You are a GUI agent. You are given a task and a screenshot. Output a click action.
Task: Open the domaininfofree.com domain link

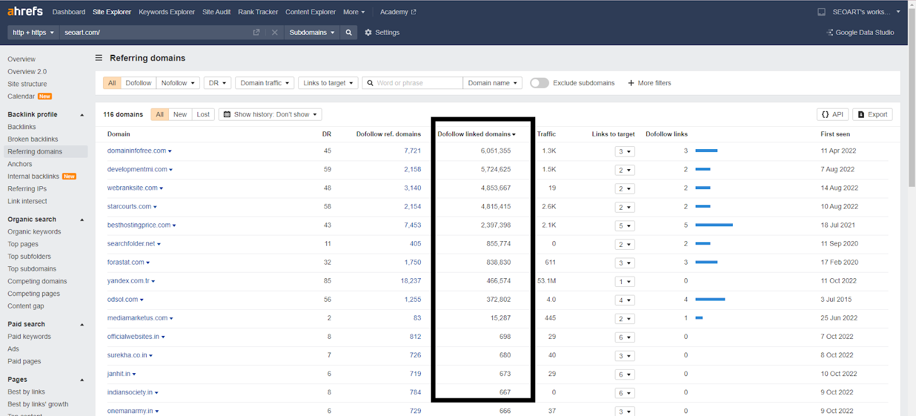point(136,151)
